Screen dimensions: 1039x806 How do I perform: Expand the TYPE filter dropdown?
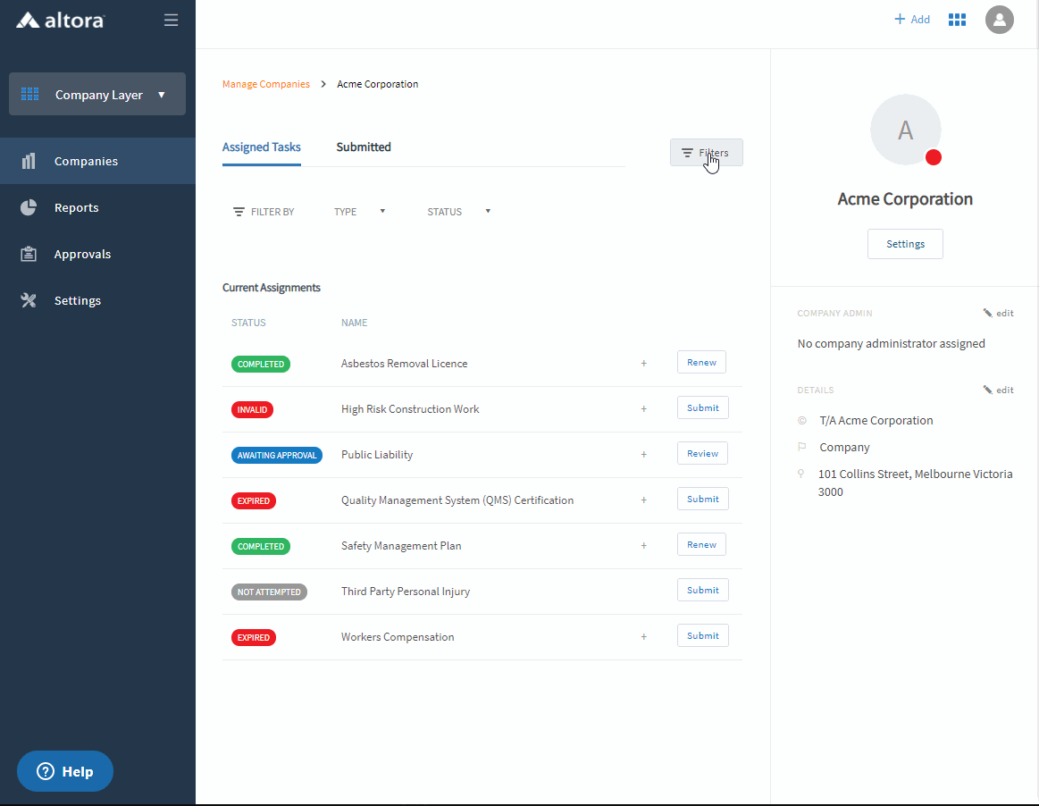359,212
